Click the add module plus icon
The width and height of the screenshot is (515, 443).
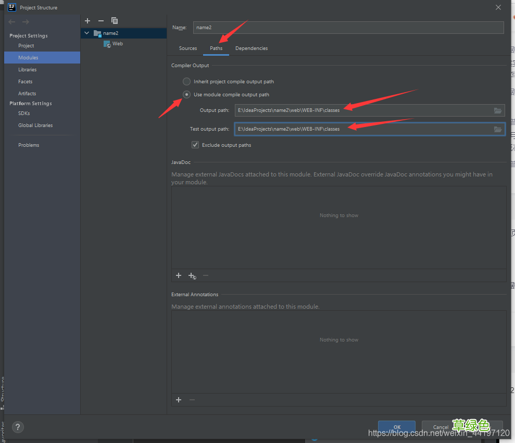pos(87,21)
